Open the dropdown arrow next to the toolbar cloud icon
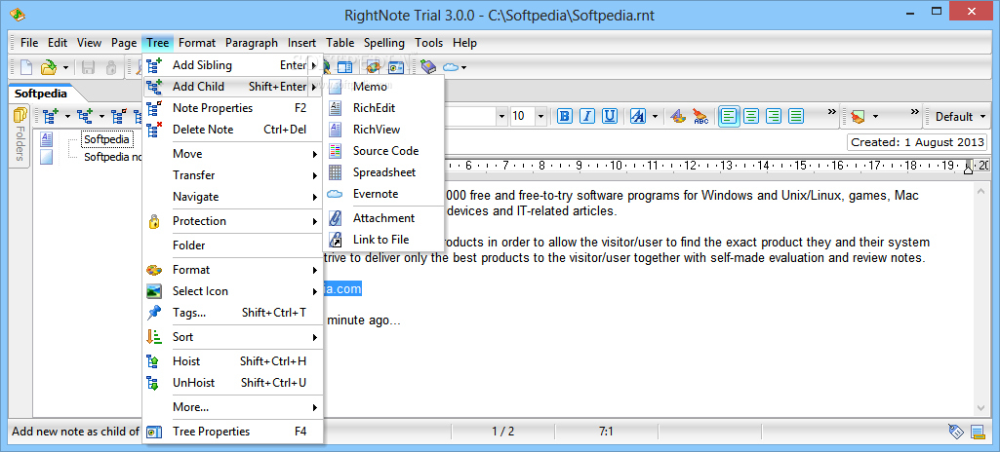This screenshot has width=1000, height=452. [x=464, y=67]
